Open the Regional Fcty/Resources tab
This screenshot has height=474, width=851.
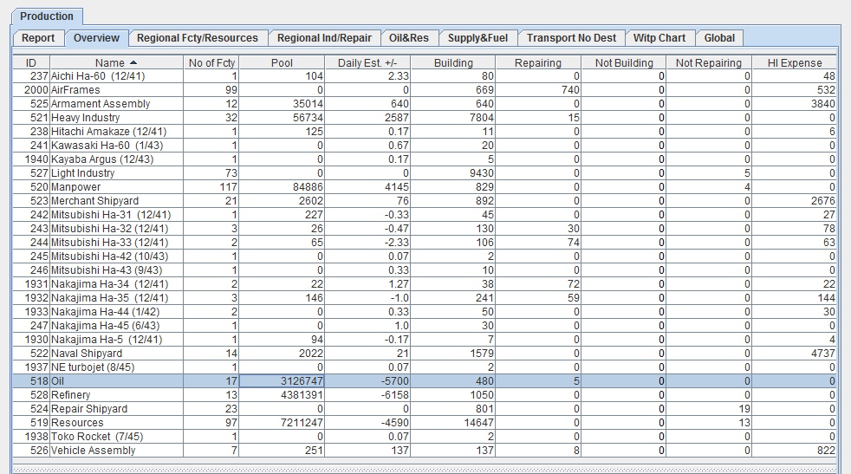pyautogui.click(x=198, y=38)
